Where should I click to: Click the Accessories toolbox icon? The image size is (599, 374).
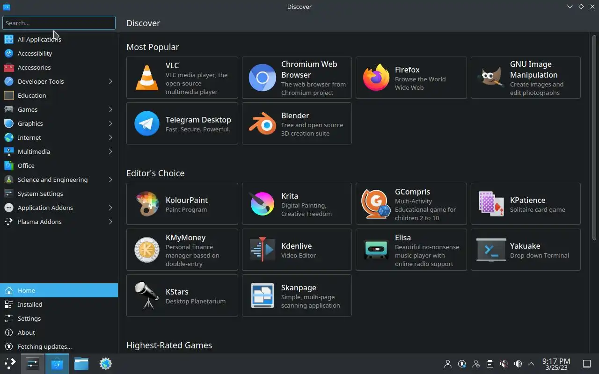(x=8, y=67)
